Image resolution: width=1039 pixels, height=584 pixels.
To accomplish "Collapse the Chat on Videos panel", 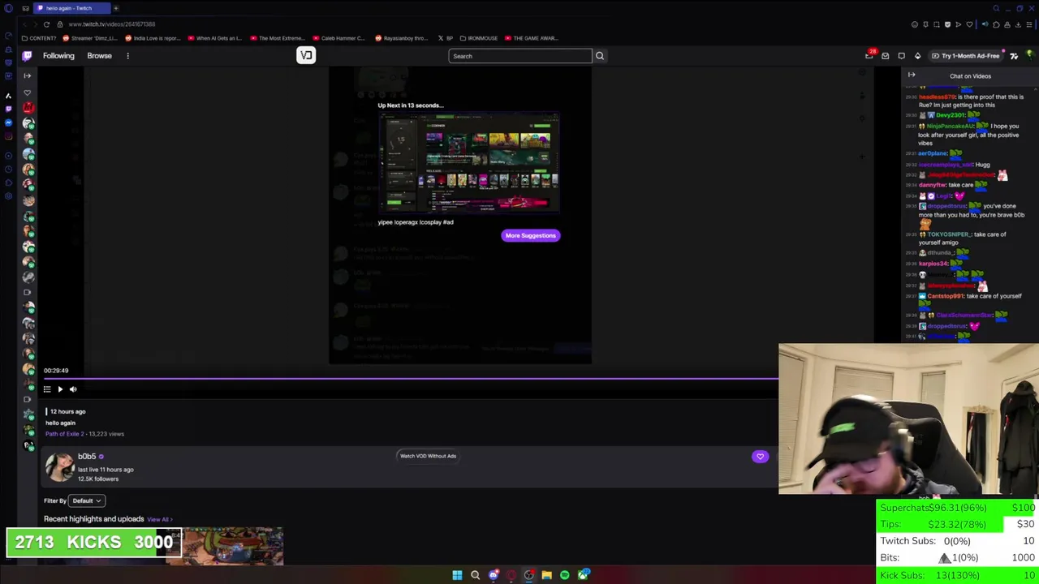I will click(912, 75).
